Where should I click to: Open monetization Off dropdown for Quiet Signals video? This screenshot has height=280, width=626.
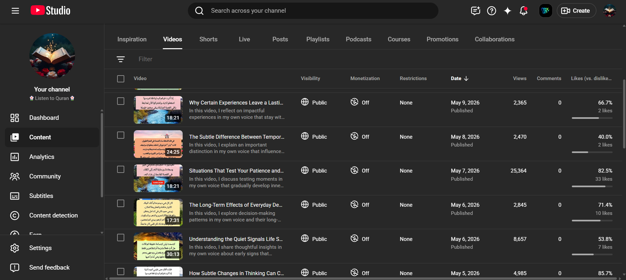pos(360,239)
